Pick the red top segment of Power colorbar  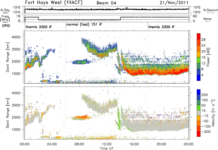pyautogui.click(x=199, y=36)
